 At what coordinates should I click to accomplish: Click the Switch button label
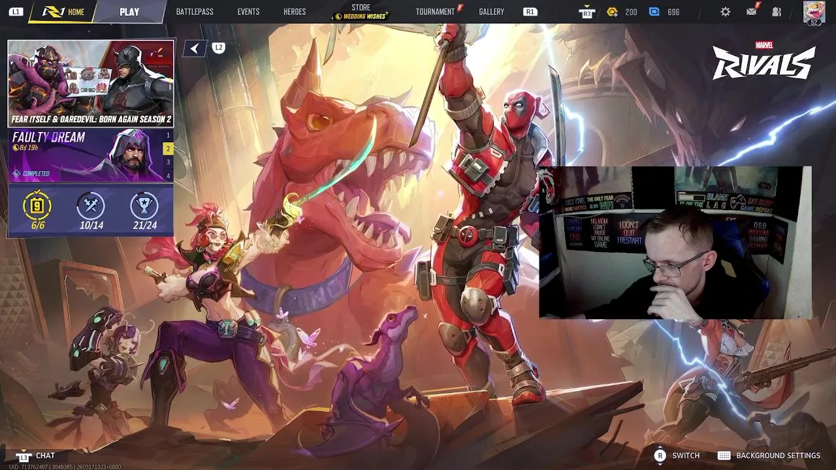[x=686, y=456]
